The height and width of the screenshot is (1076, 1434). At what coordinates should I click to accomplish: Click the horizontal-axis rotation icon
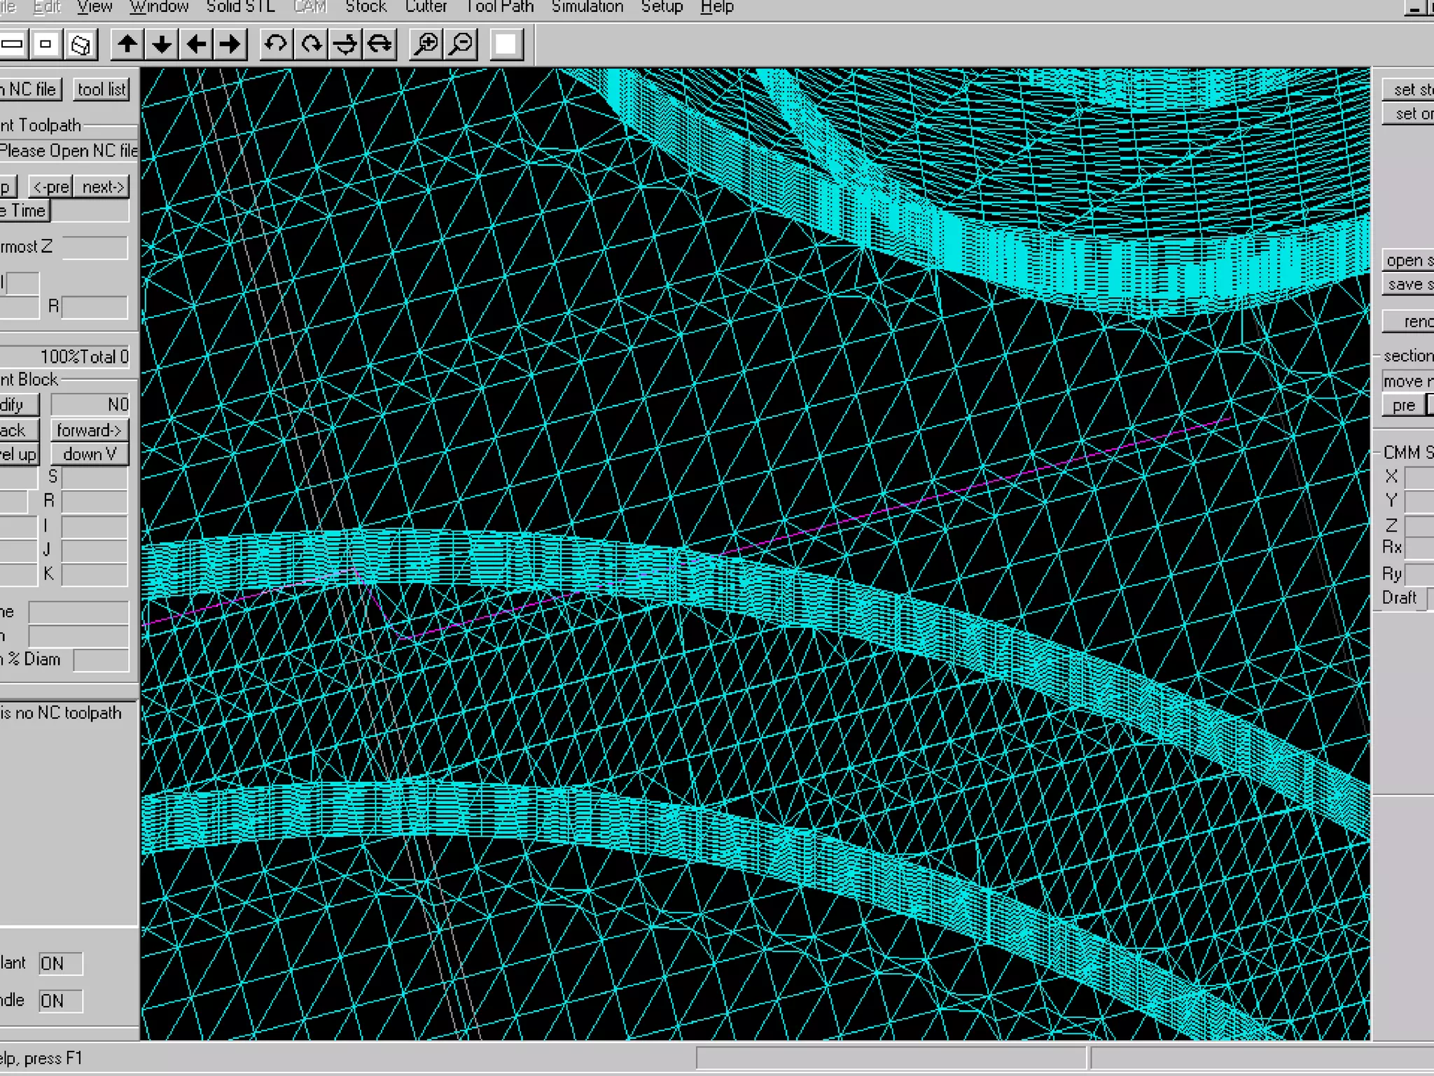click(380, 45)
